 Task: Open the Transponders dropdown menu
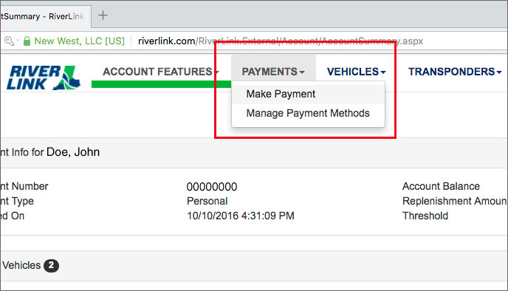[455, 72]
